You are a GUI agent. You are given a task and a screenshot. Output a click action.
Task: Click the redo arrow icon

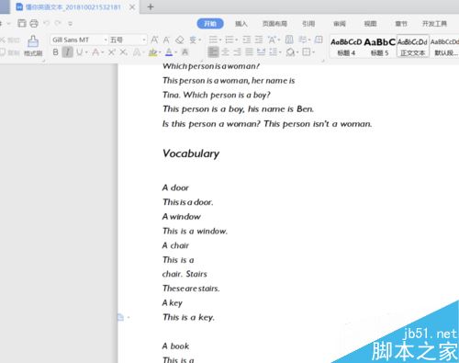click(58, 23)
